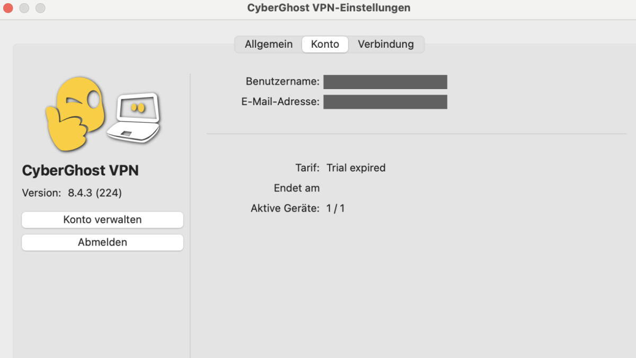Click the yellow minimize window control
This screenshot has height=358, width=636.
point(24,8)
